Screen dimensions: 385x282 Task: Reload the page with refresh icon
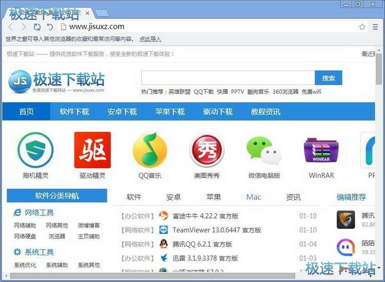(x=37, y=27)
